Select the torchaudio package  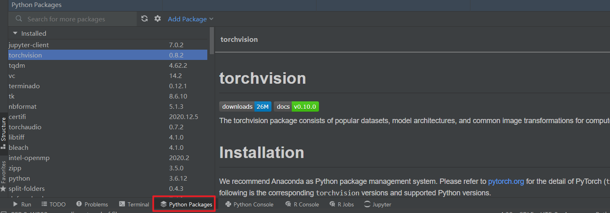point(108,127)
